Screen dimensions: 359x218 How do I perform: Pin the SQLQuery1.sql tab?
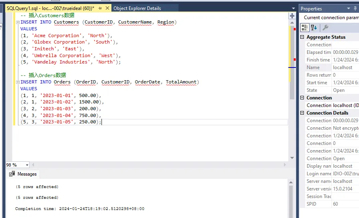point(100,8)
